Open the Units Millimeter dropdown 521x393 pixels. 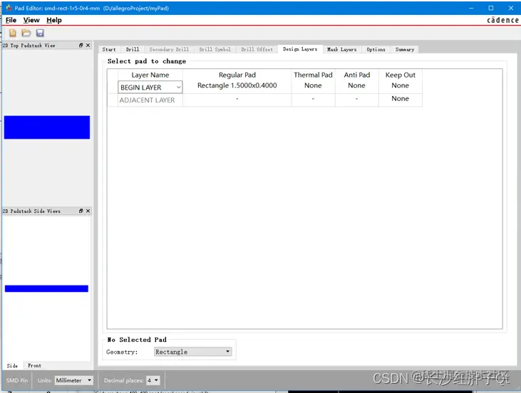73,380
